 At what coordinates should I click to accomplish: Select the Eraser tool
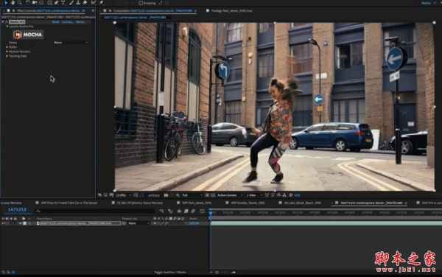click(85, 2)
